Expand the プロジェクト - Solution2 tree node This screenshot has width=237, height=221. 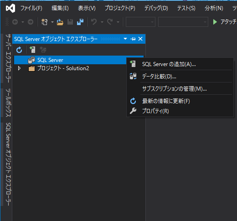point(19,68)
